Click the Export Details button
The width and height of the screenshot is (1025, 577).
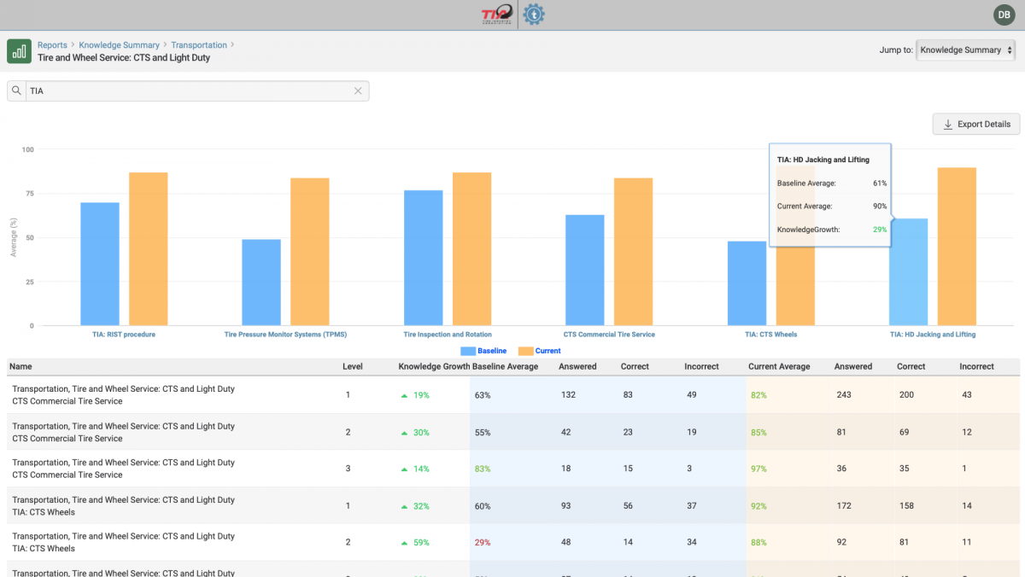[x=976, y=125]
